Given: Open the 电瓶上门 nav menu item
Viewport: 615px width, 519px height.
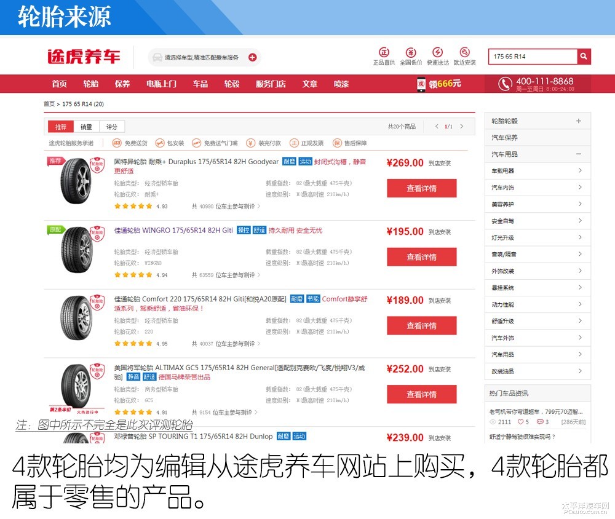Looking at the screenshot, I should (x=161, y=84).
